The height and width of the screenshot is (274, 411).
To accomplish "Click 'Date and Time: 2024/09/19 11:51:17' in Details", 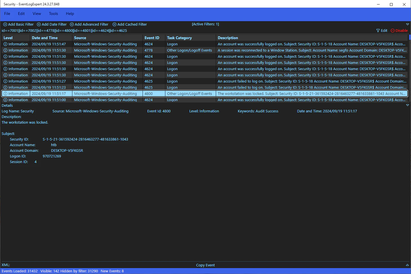I will click(x=327, y=111).
